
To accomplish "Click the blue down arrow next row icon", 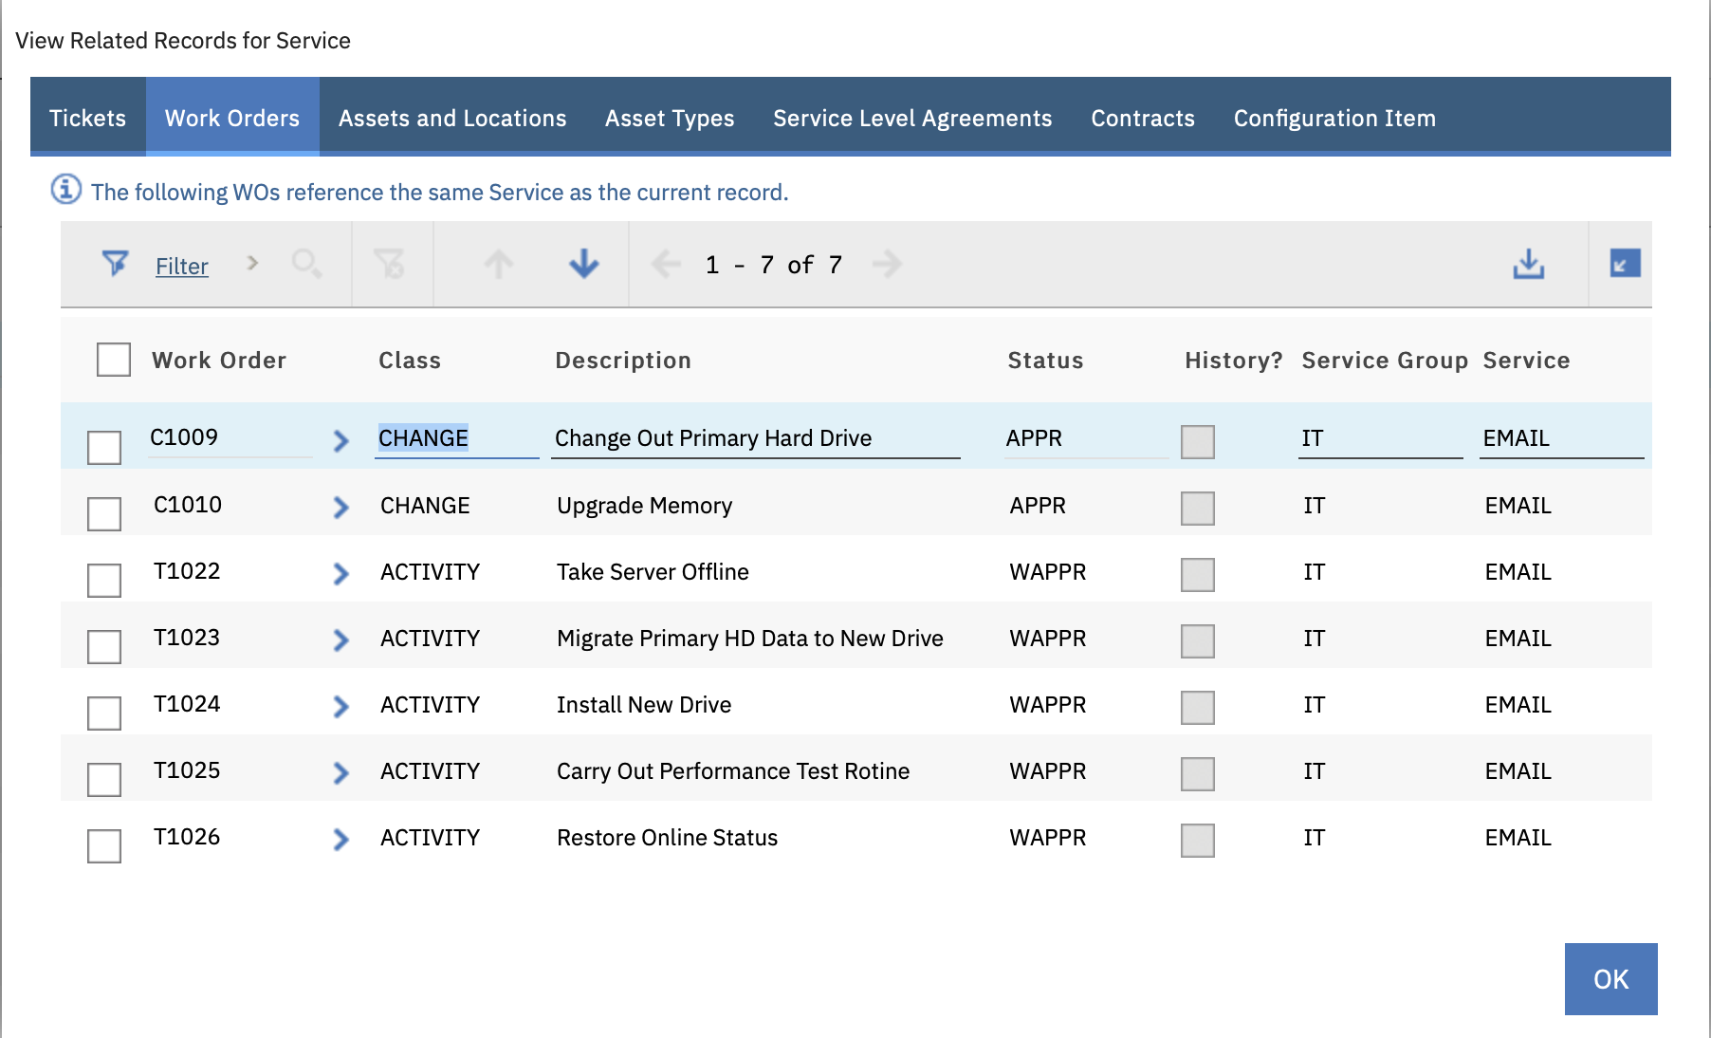I will (584, 264).
